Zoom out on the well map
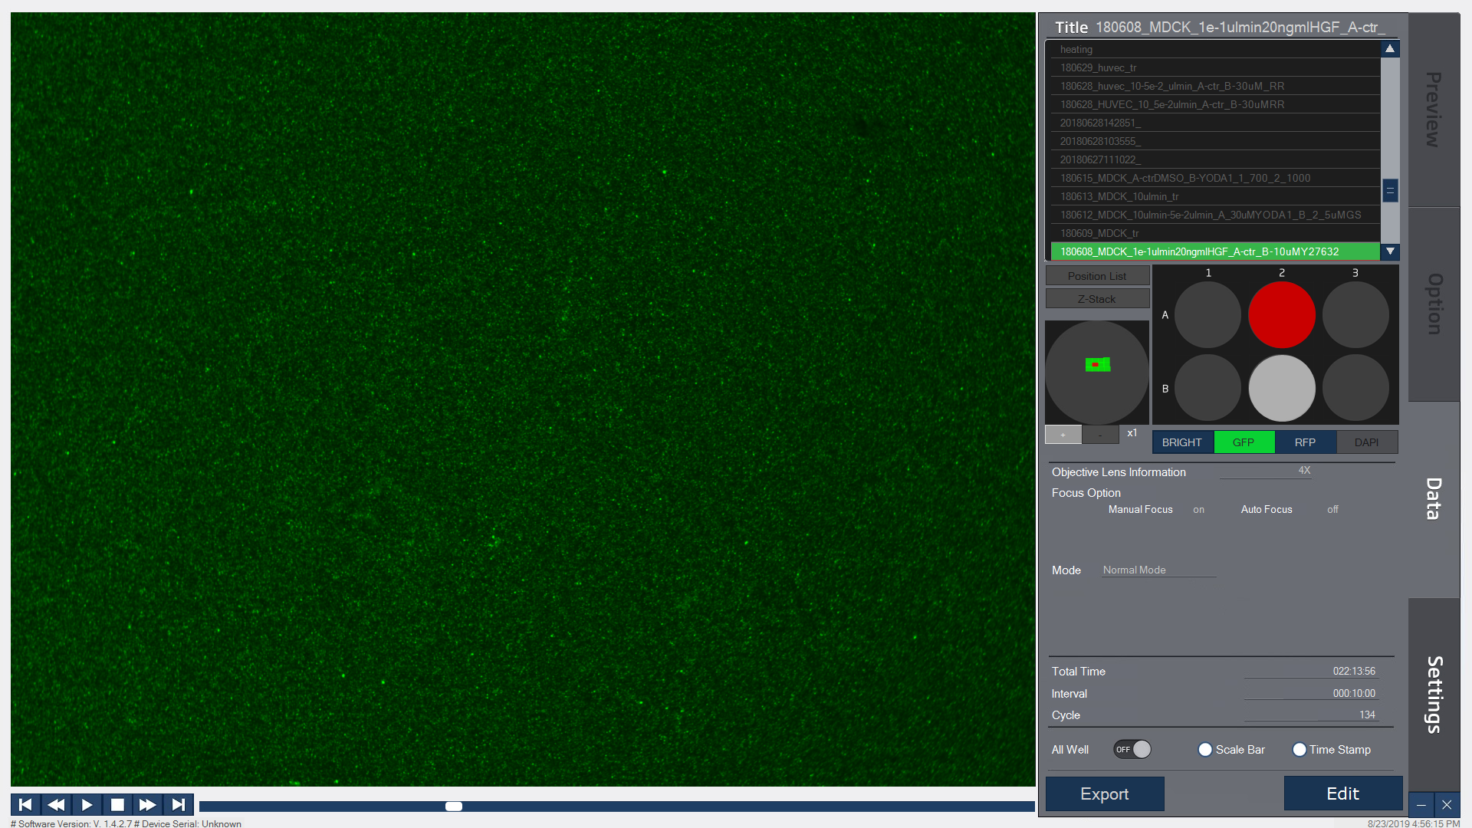1472x828 pixels. click(1100, 435)
